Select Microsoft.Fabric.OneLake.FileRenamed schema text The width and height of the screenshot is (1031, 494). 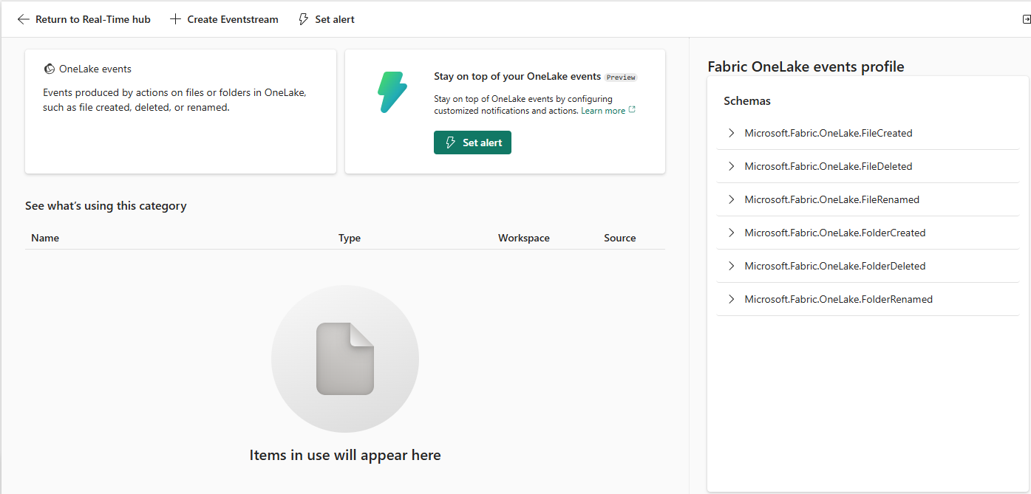[832, 199]
